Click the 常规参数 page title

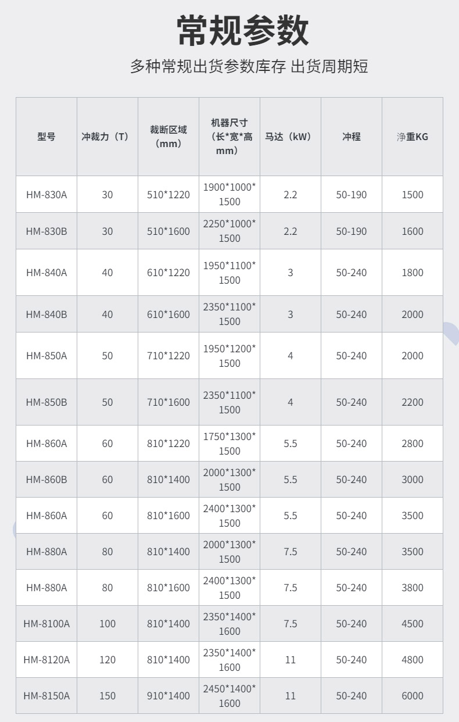[243, 30]
